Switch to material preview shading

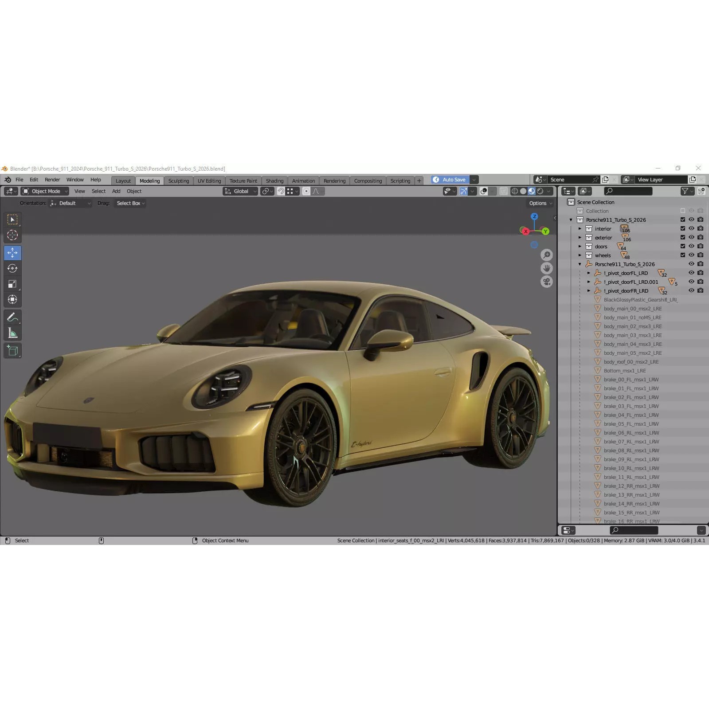pyautogui.click(x=532, y=191)
